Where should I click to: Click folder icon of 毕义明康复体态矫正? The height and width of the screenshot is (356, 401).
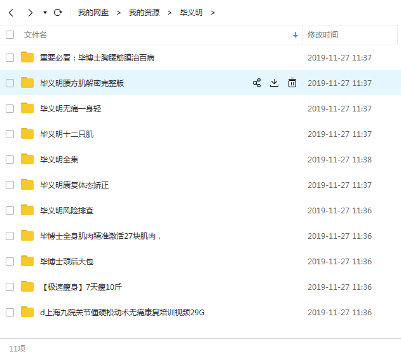27,184
